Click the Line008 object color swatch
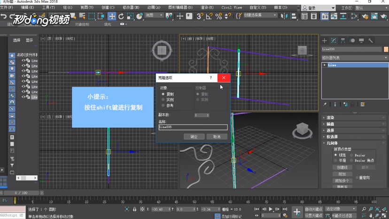389x219 pixels. click(386, 49)
